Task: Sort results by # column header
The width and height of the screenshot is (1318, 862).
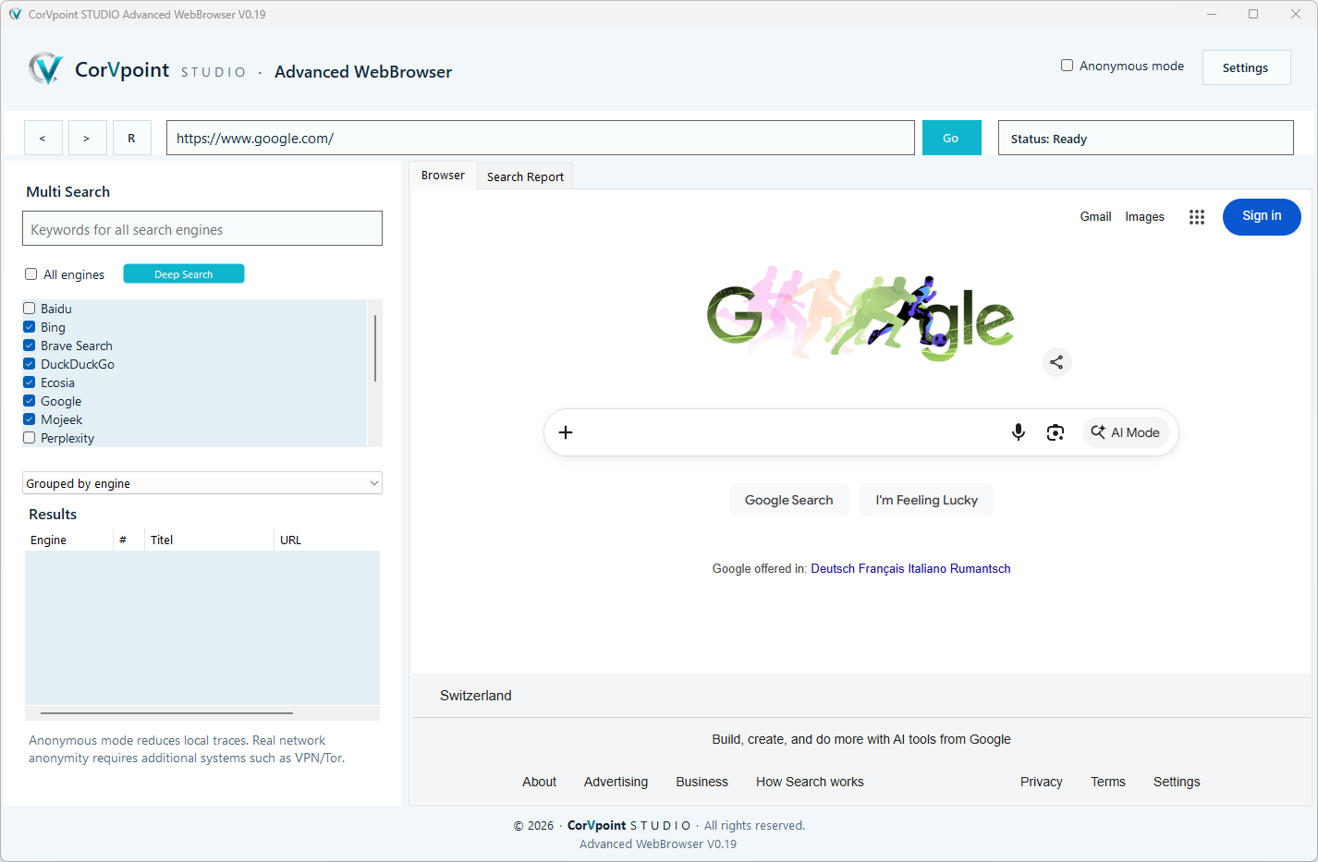Action: tap(128, 540)
